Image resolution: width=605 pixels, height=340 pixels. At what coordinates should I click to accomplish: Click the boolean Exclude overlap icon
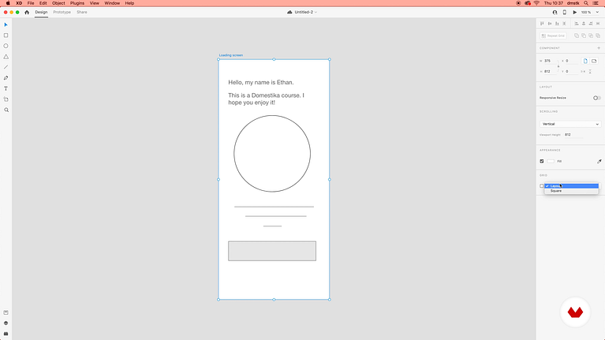598,35
